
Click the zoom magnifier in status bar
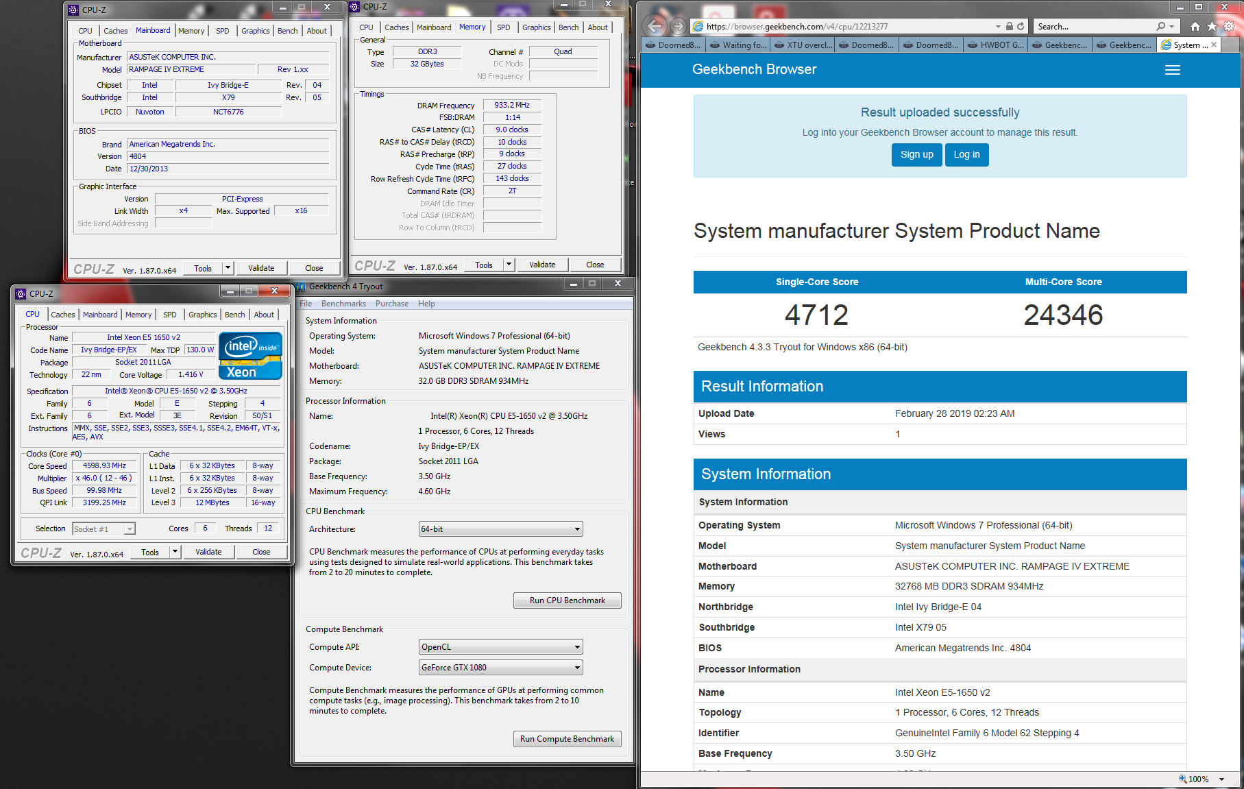1182,779
